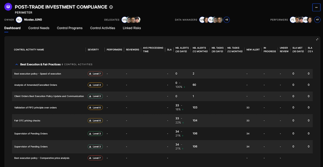Click the Level 4 severity badge
The image size is (323, 167).
click(95, 85)
